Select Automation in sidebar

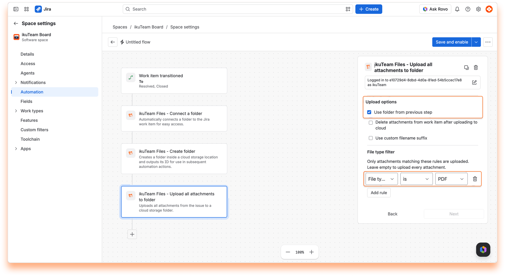[x=55, y=92]
